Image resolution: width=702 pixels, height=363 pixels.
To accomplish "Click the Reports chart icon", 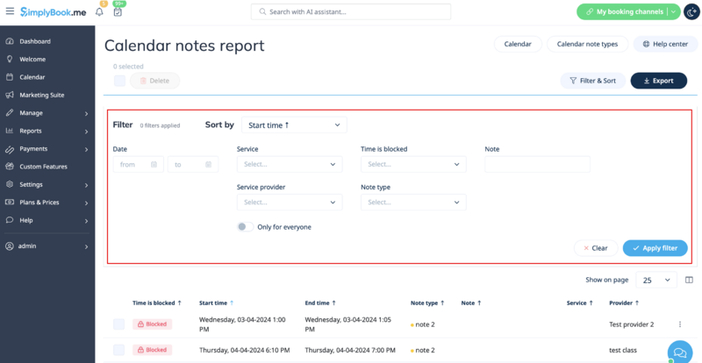I will coord(10,131).
